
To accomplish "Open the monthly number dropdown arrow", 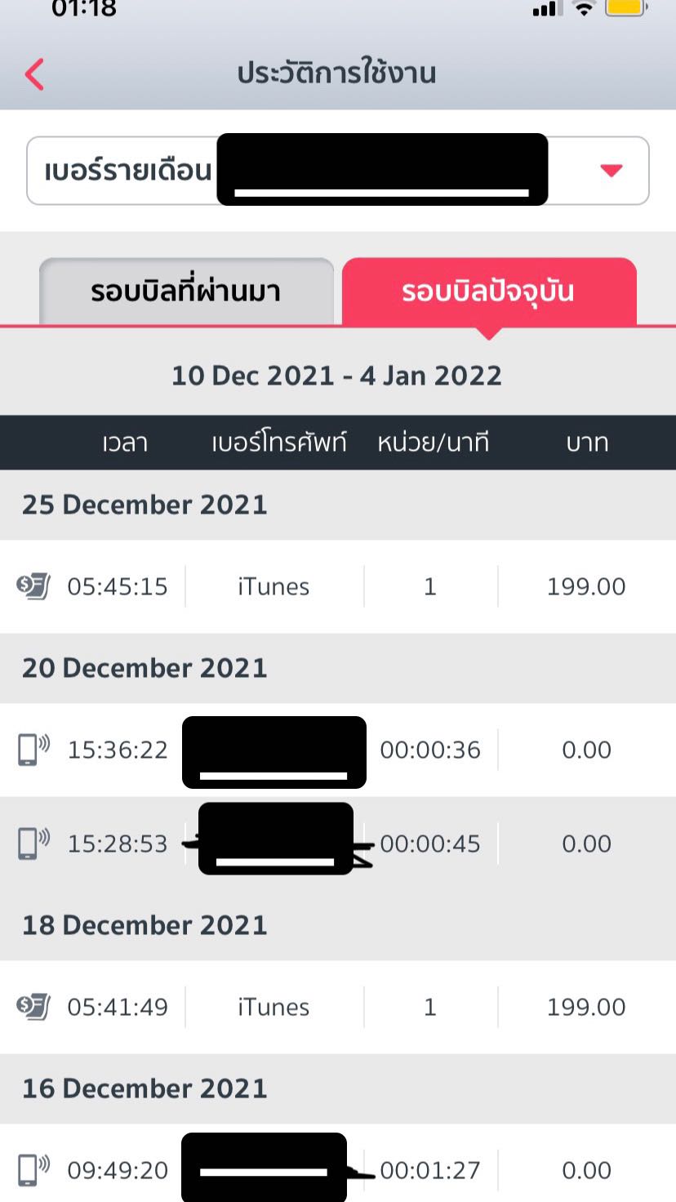I will click(612, 170).
